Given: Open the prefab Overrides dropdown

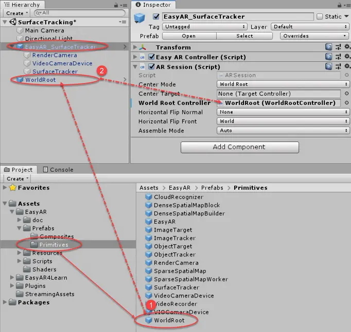Looking at the screenshot, I should coord(314,36).
